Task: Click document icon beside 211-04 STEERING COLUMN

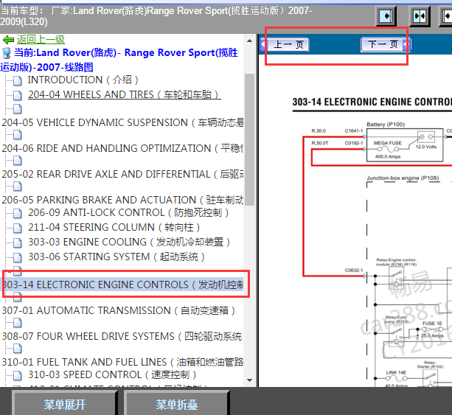Action: click(17, 229)
